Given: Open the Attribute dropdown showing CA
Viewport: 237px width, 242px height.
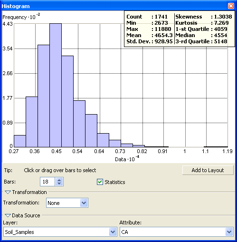Looking at the screenshot, I should click(x=229, y=232).
